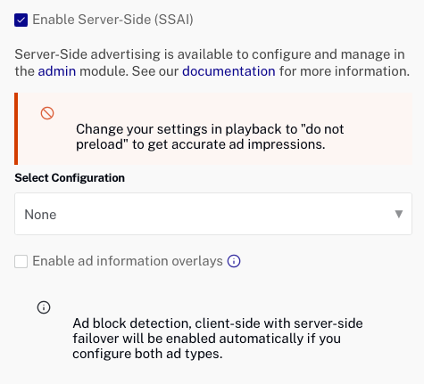The height and width of the screenshot is (384, 424).
Task: Open the admin module link
Action: click(x=57, y=71)
